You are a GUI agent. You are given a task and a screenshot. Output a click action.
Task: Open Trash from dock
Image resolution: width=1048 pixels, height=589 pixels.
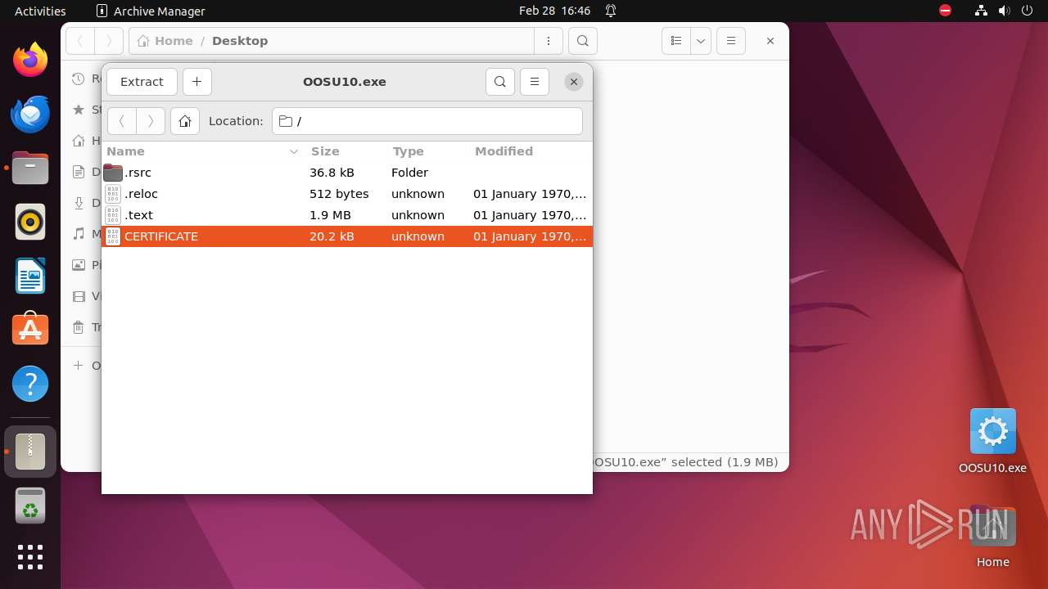[x=30, y=506]
